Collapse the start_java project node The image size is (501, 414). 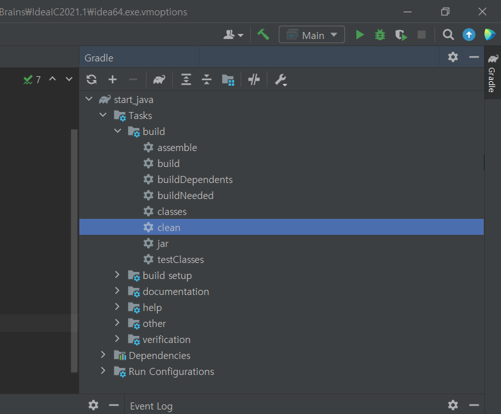point(89,99)
